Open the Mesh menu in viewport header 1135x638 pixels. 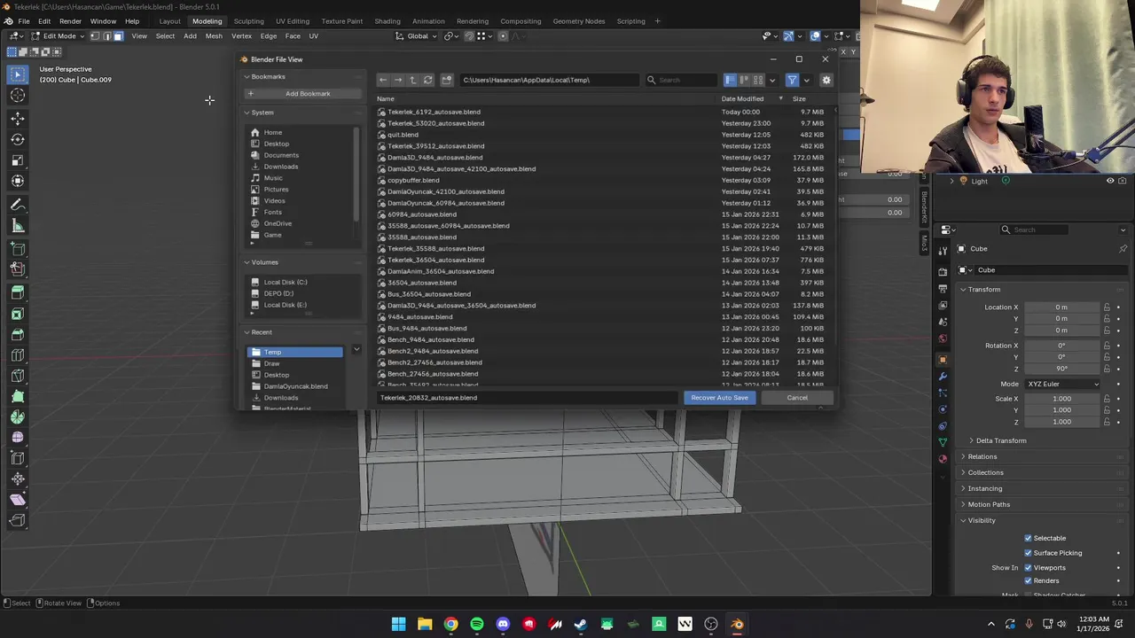click(x=214, y=36)
